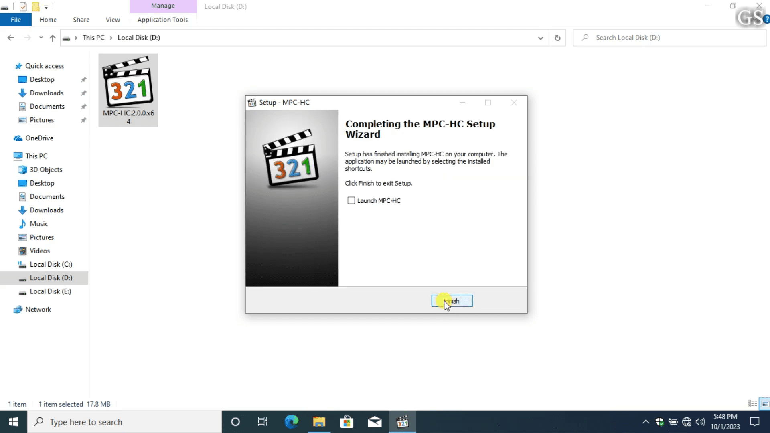
Task: Open 3D Objects folder
Action: 46,170
